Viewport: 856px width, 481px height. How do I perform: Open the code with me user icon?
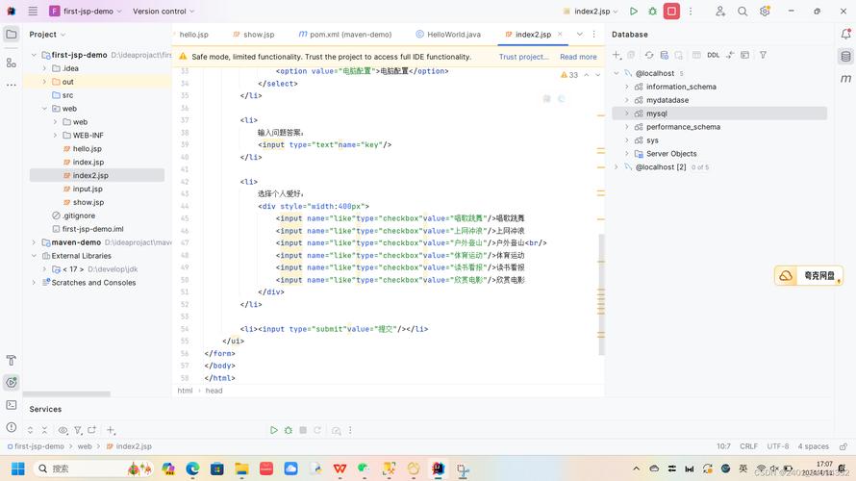pyautogui.click(x=720, y=11)
